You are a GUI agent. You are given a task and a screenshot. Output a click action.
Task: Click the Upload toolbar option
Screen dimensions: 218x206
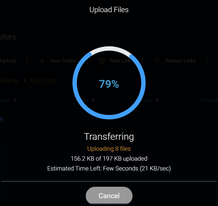point(8,61)
